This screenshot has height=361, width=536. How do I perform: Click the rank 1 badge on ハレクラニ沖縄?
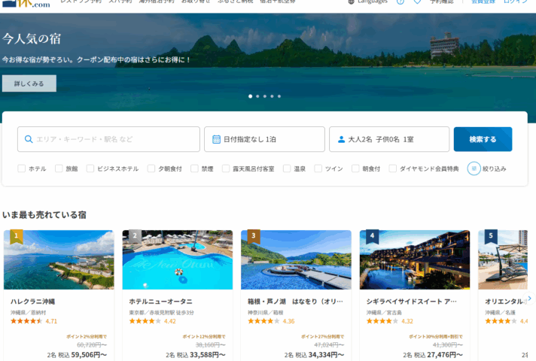click(16, 236)
